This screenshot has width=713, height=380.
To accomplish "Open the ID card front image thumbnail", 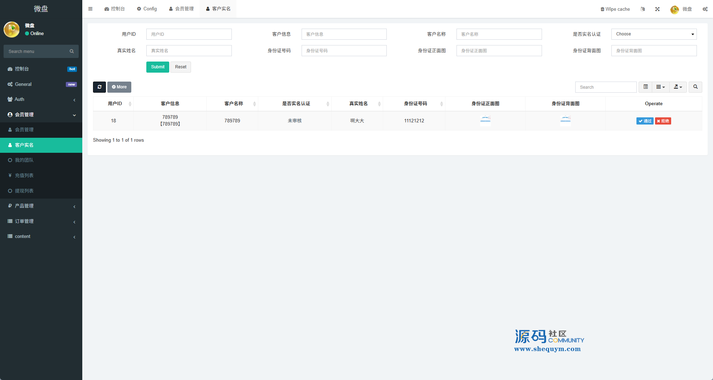I will tap(485, 120).
